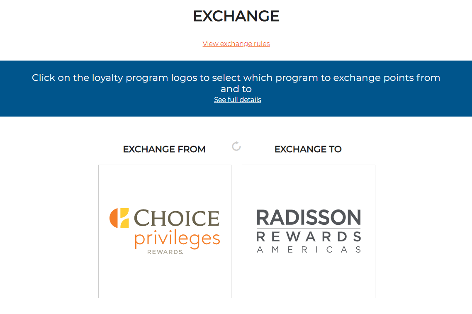472x314 pixels.
Task: Click the orange Choice Privileges brand mark
Action: pyautogui.click(x=119, y=217)
